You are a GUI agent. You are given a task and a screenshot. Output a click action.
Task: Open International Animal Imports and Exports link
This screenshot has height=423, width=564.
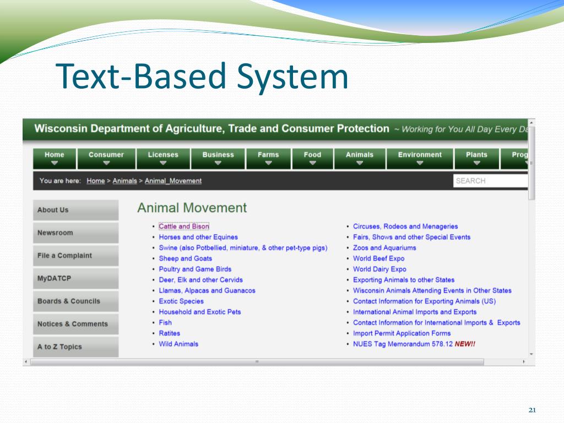pos(415,312)
